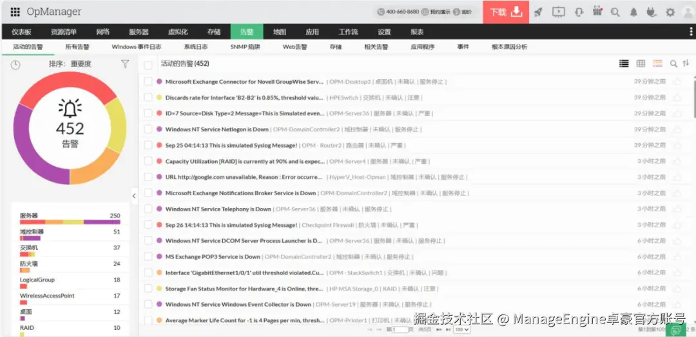Open the rocket quick-start icon
Screen dimensions: 696x337
(x=538, y=12)
